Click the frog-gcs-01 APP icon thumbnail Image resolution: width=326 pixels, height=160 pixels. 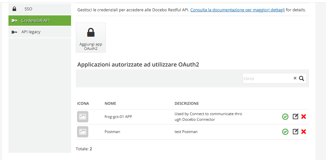tap(83, 117)
